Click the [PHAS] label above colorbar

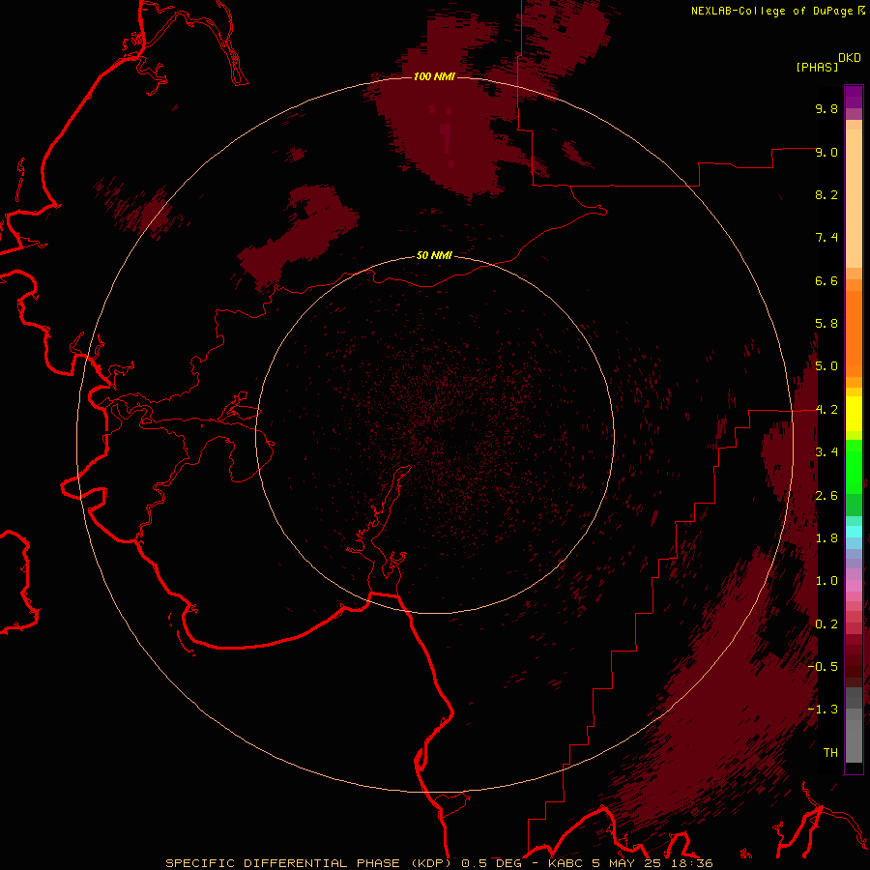click(817, 67)
